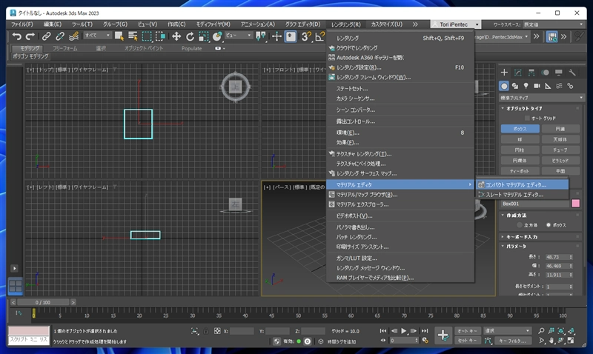Image resolution: width=593 pixels, height=354 pixels.
Task: Open Select by Name list icon
Action: coord(133,36)
